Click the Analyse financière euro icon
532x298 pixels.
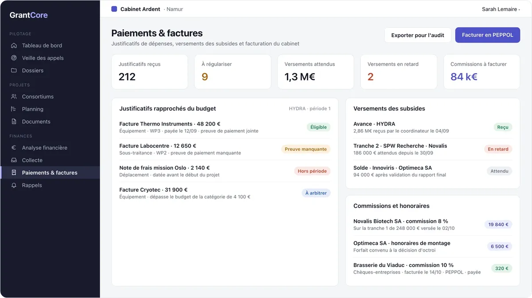pos(14,148)
